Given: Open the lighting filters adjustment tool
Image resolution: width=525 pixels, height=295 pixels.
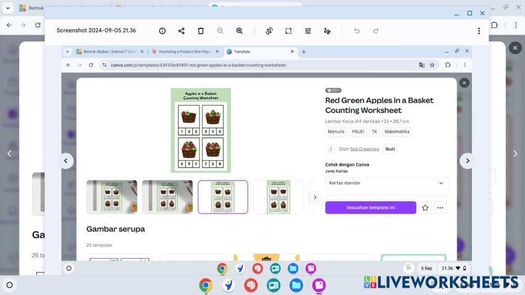Looking at the screenshot, I should (x=308, y=31).
